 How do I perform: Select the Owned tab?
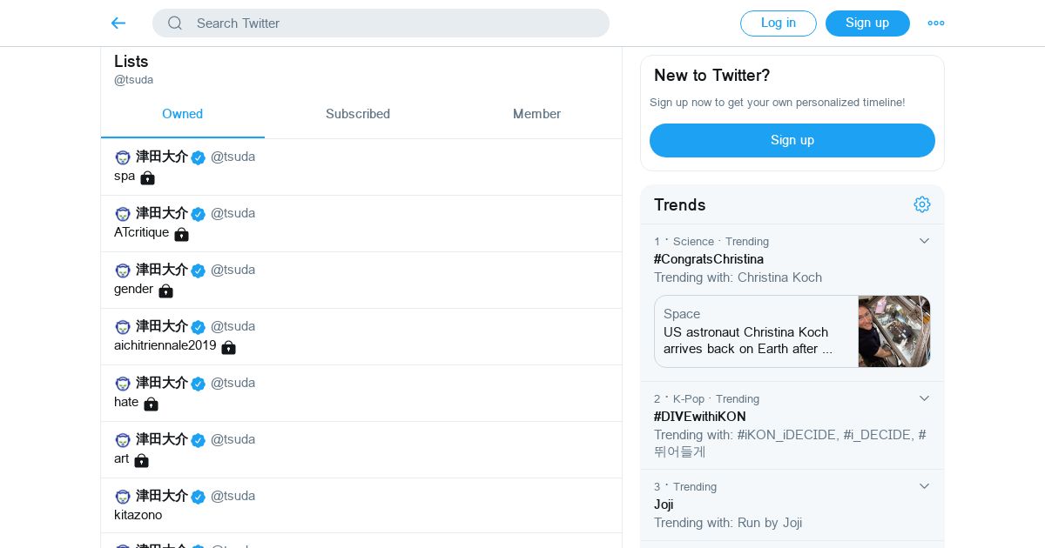coord(182,114)
